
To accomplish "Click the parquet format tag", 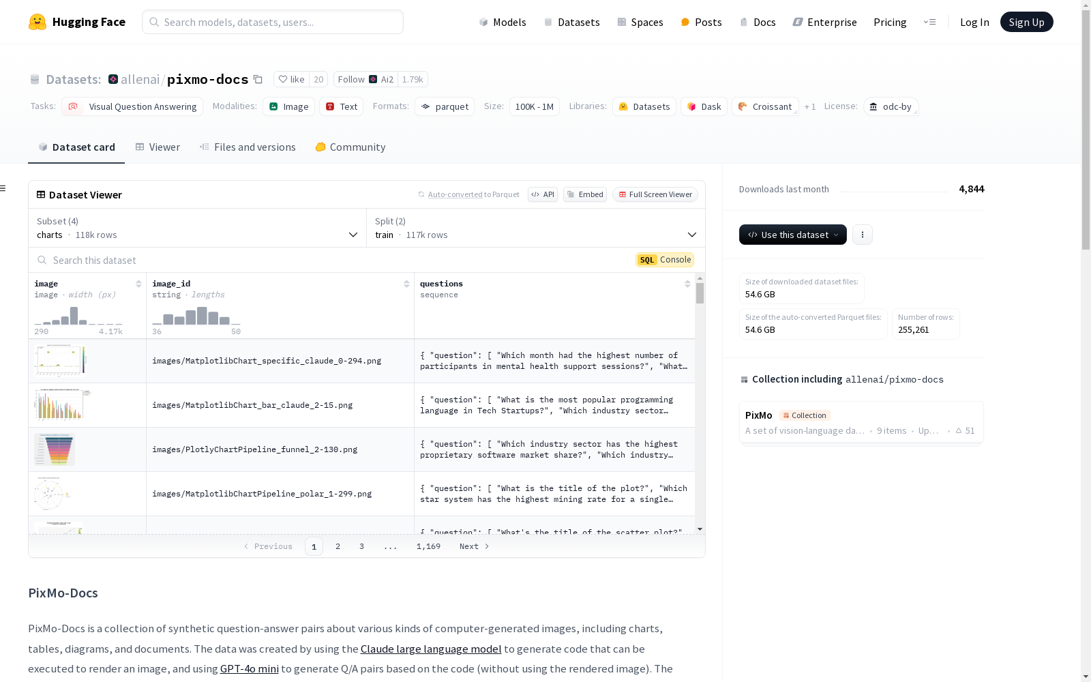I will tap(445, 106).
